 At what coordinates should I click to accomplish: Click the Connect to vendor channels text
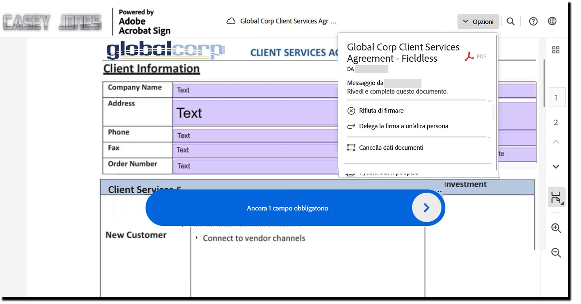(x=254, y=238)
